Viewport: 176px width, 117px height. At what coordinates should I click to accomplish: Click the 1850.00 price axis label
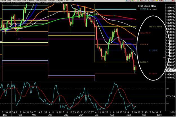click(x=170, y=14)
